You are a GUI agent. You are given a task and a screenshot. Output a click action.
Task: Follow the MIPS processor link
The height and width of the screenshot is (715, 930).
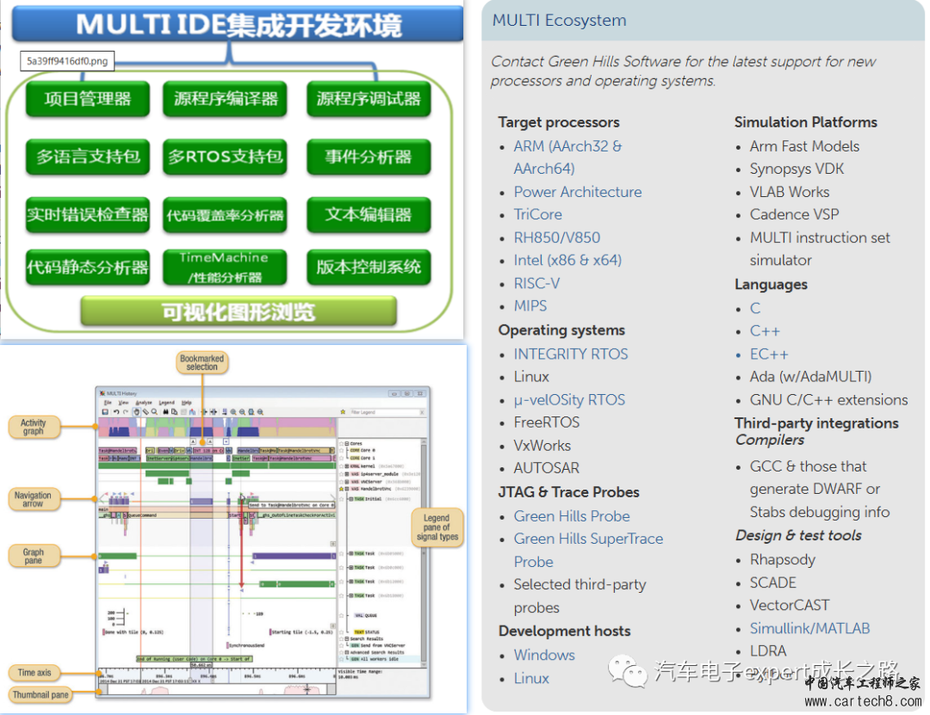530,305
